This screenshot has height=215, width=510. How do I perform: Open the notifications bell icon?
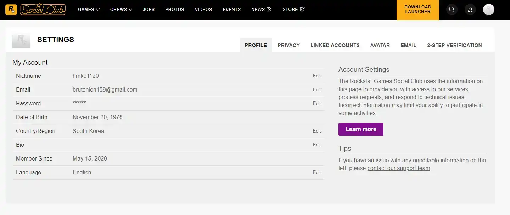[x=470, y=10]
